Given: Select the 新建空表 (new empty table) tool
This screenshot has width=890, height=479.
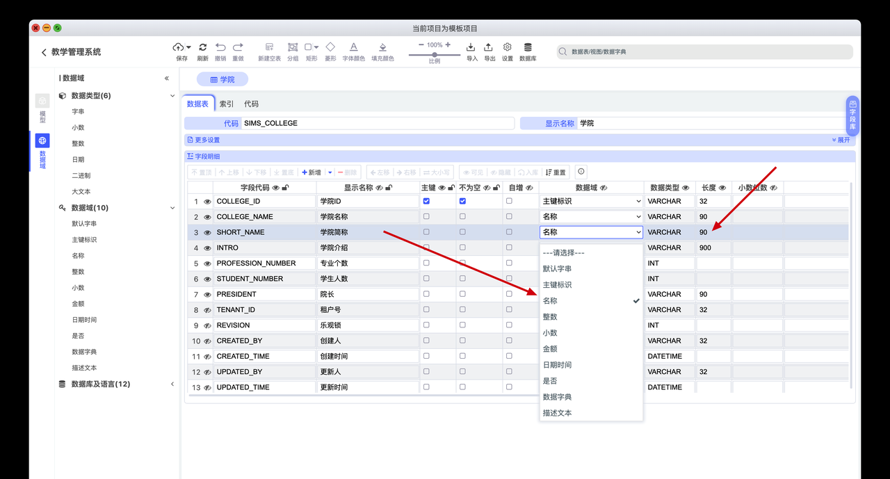Looking at the screenshot, I should (269, 49).
